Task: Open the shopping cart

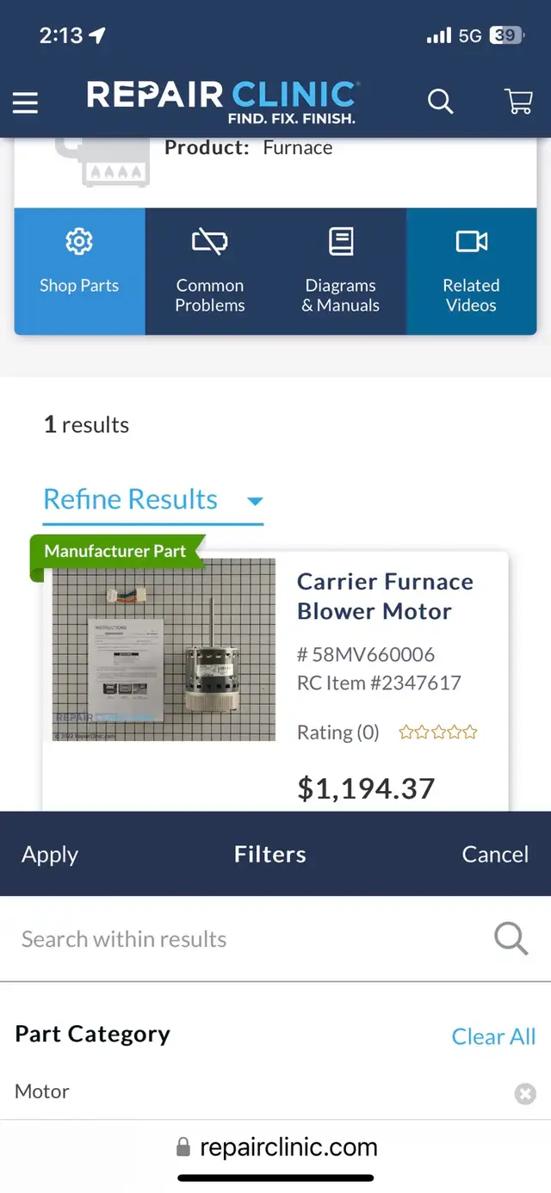Action: 518,102
